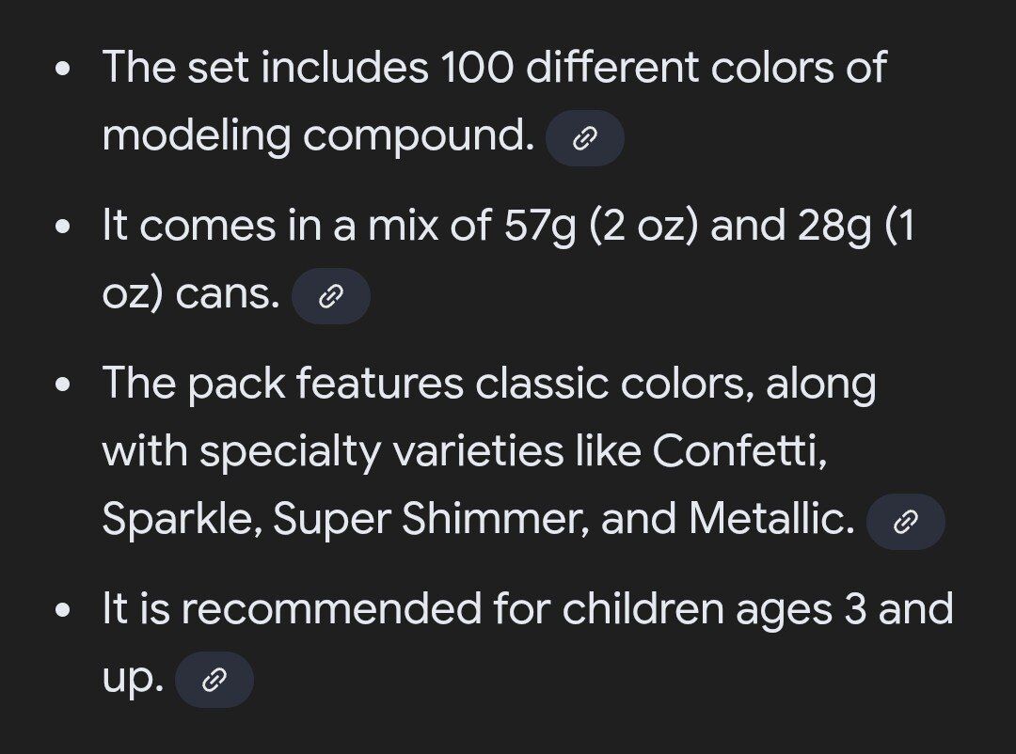Click the words "modeling compound"

(318, 136)
